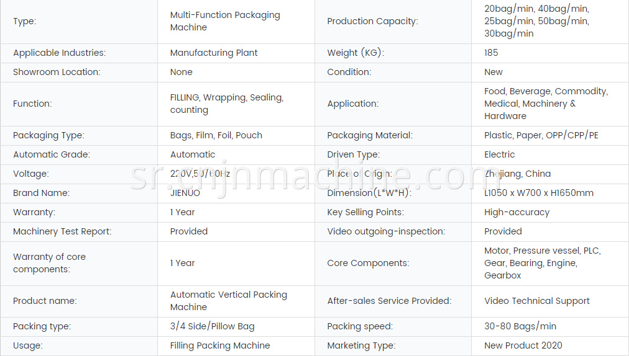Viewport: 629px width, 356px height.
Task: Click the L1050 x W700 x H1650mm dimension
Action: click(x=539, y=193)
